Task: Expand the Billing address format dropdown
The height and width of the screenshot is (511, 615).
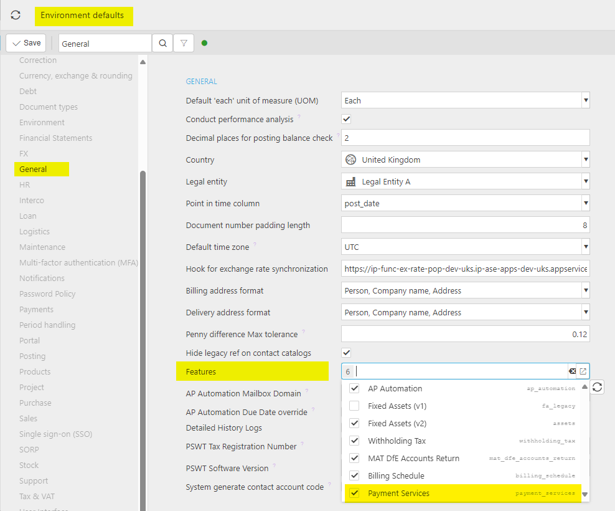Action: [x=585, y=290]
